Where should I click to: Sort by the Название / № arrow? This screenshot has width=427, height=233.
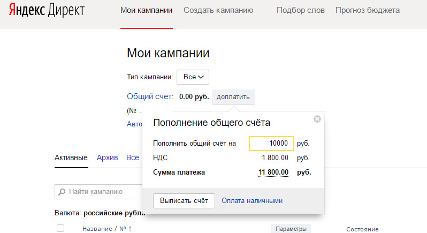coord(130,229)
